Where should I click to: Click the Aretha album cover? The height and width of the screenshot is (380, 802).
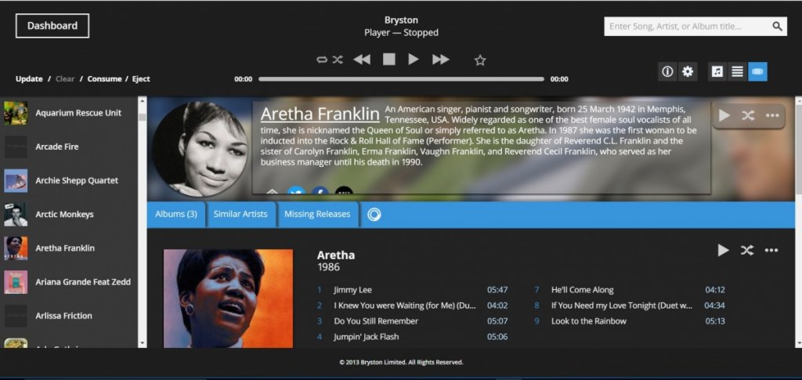pos(228,299)
